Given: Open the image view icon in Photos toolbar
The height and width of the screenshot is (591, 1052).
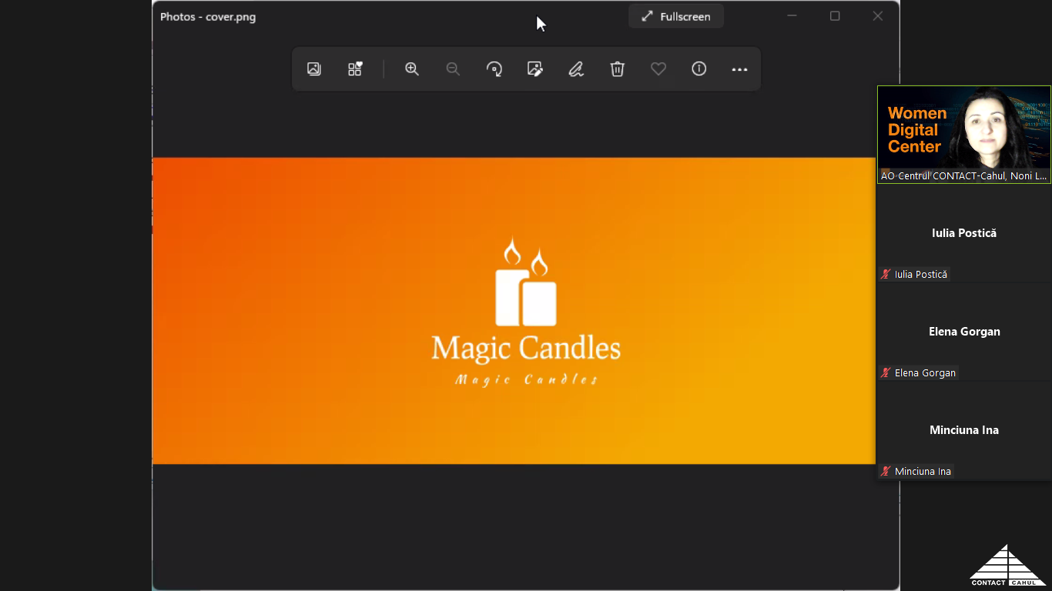Looking at the screenshot, I should (x=314, y=69).
